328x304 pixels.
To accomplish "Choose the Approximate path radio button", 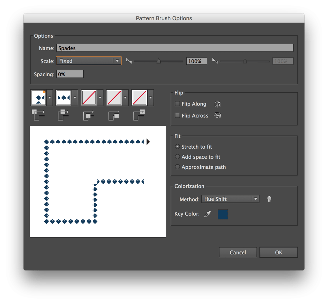I will (177, 167).
